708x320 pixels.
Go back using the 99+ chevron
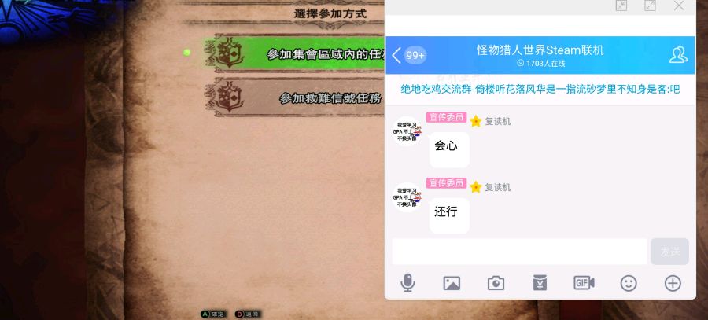point(408,55)
